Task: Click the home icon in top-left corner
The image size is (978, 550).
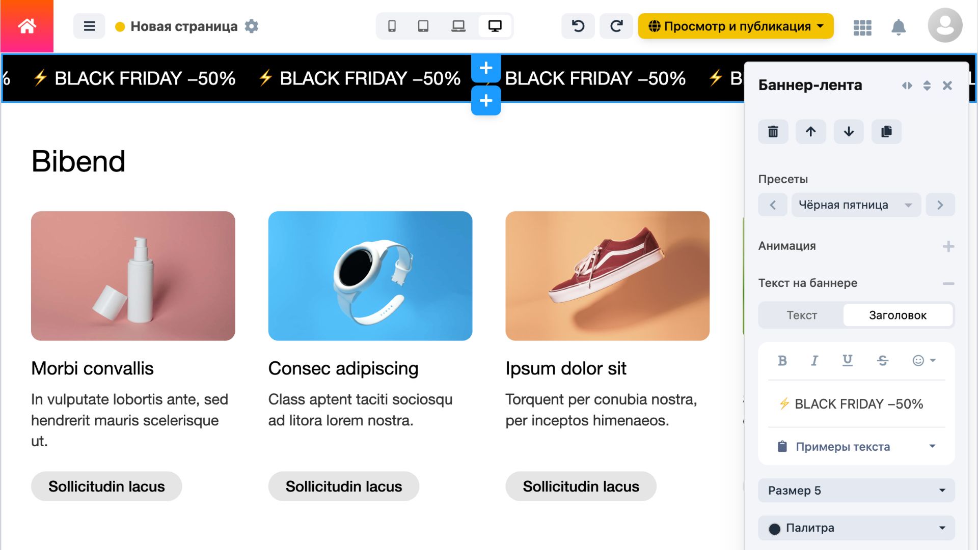Action: [26, 26]
